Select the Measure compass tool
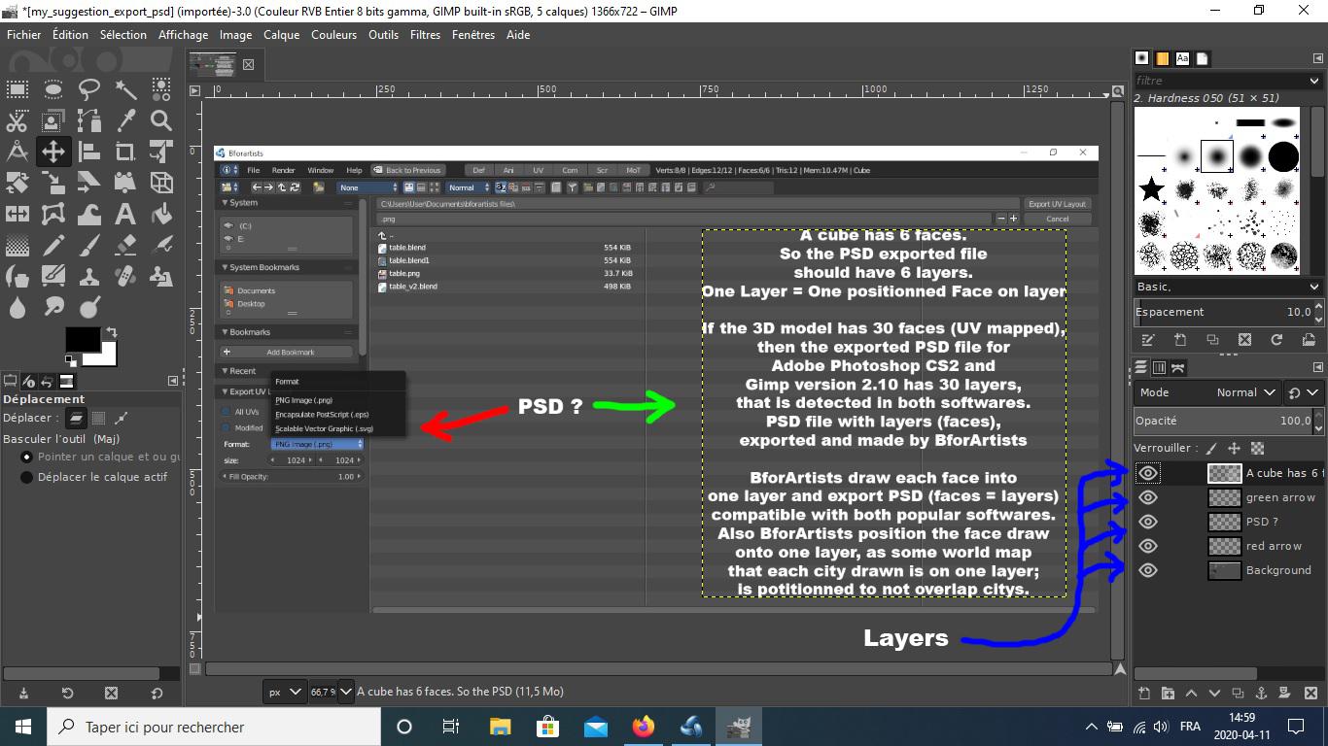1328x746 pixels. (x=17, y=152)
